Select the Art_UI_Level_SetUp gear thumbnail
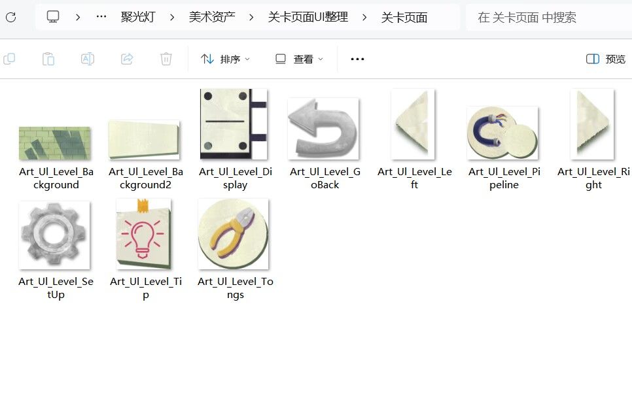The image size is (632, 400). pyautogui.click(x=54, y=235)
